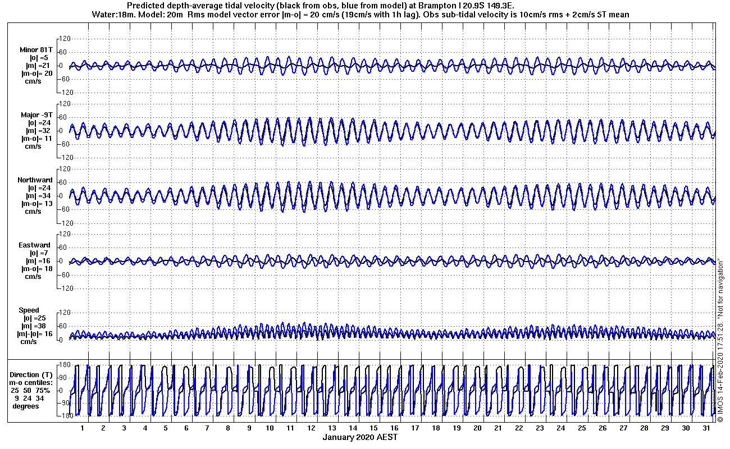Click the '|m| =21' value under Minor 81T
The width and height of the screenshot is (730, 449).
pos(37,65)
